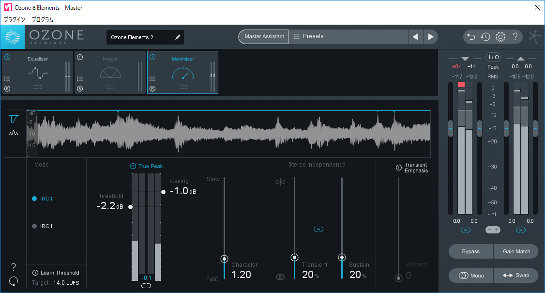Click the Undo arrow icon
Screen dimensions: 545x293
click(471, 36)
